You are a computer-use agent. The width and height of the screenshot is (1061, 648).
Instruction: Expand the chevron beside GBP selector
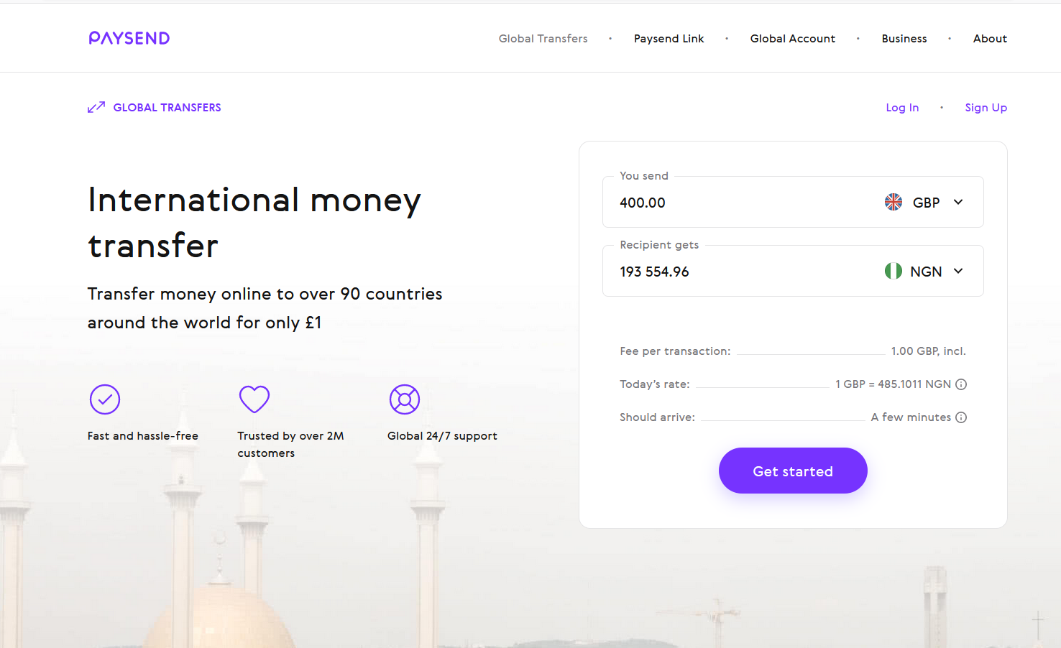point(957,202)
